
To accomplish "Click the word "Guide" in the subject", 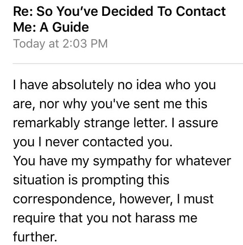I will [71, 27].
